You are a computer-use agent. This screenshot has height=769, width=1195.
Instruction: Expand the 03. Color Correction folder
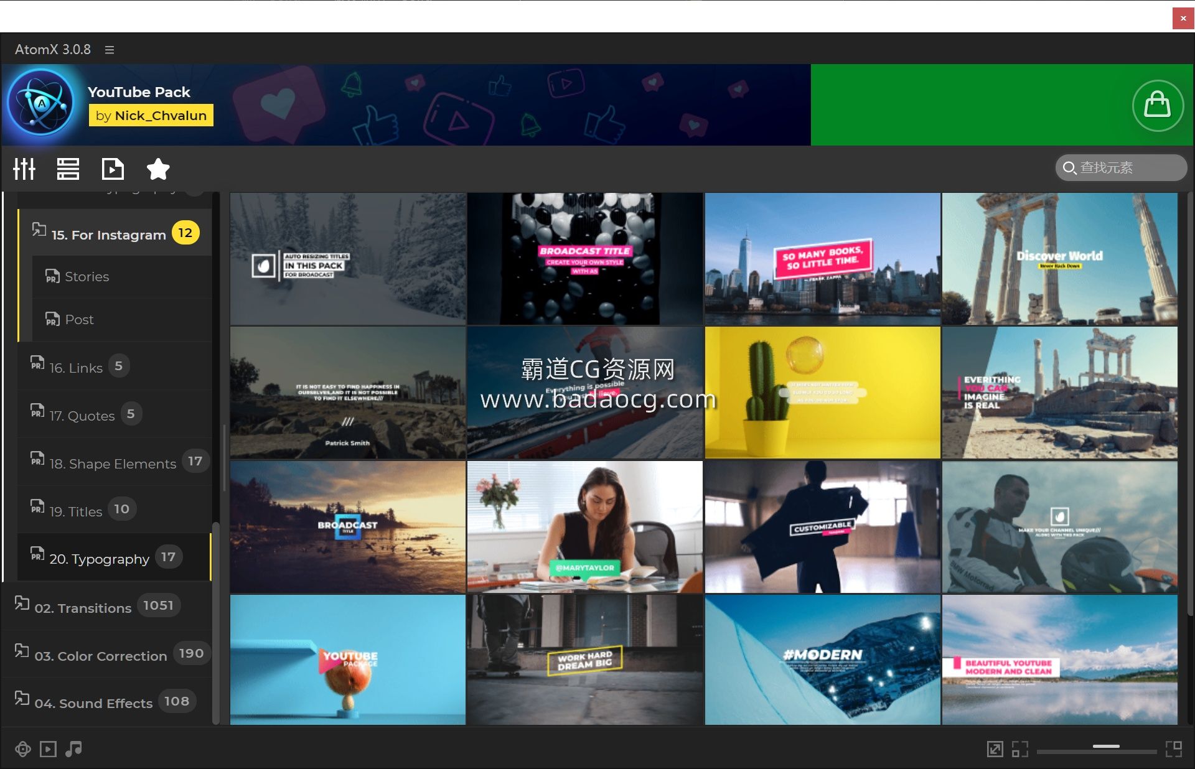(107, 655)
